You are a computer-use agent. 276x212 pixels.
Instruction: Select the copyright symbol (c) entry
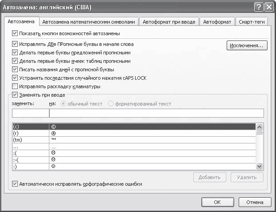coord(134,126)
